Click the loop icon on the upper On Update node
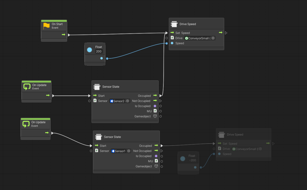The height and width of the screenshot is (190, 307). [27, 87]
